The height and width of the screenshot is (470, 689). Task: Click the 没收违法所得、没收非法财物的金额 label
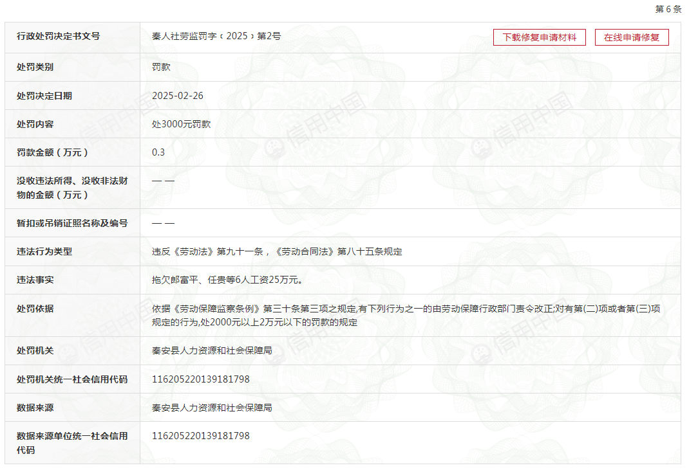click(x=72, y=187)
